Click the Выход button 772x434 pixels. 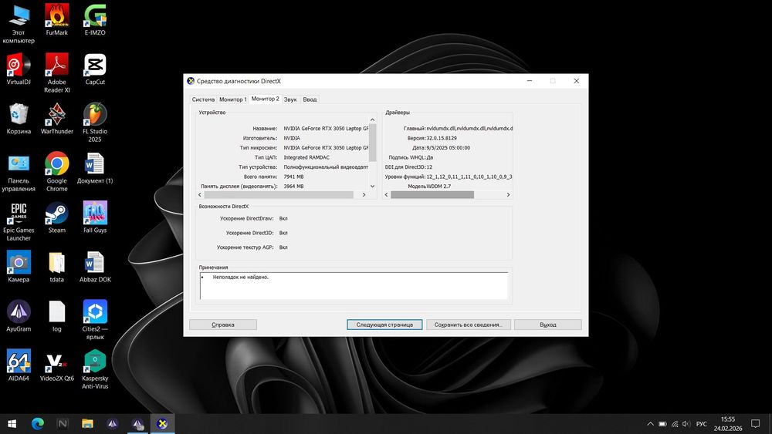pyautogui.click(x=548, y=325)
